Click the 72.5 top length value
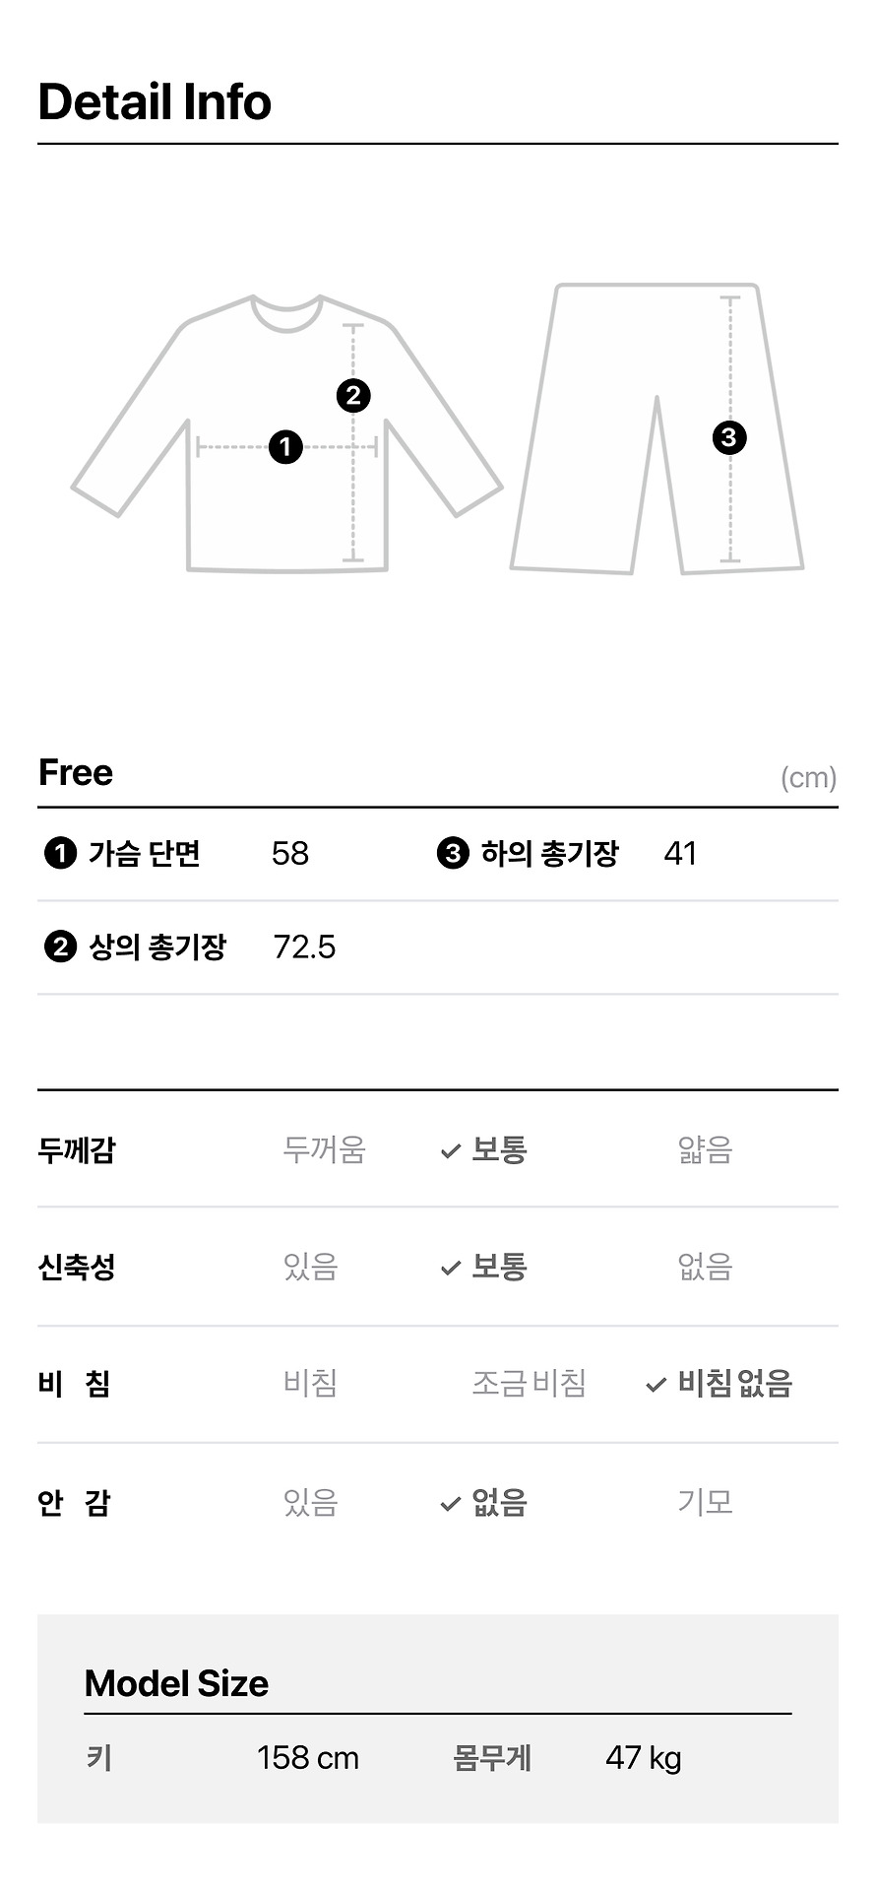The width and height of the screenshot is (876, 1894). (x=304, y=947)
